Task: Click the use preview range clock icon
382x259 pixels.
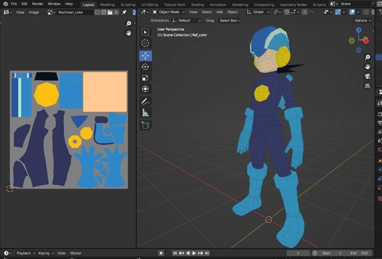Action: click(315, 253)
